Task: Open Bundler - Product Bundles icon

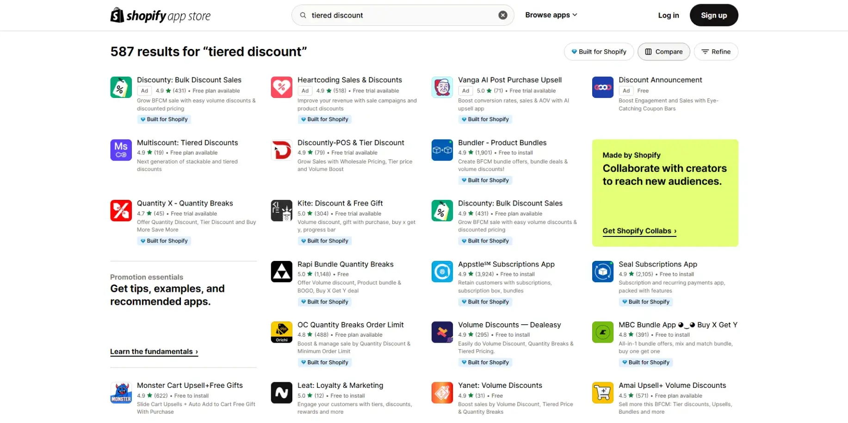Action: tap(442, 150)
